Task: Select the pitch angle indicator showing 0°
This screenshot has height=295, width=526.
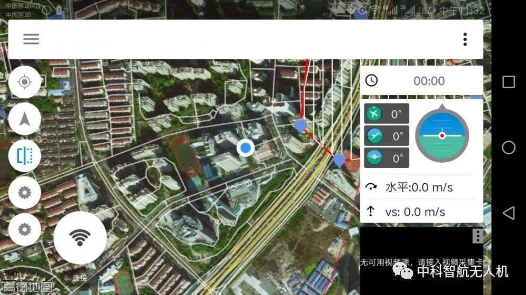Action: click(386, 136)
